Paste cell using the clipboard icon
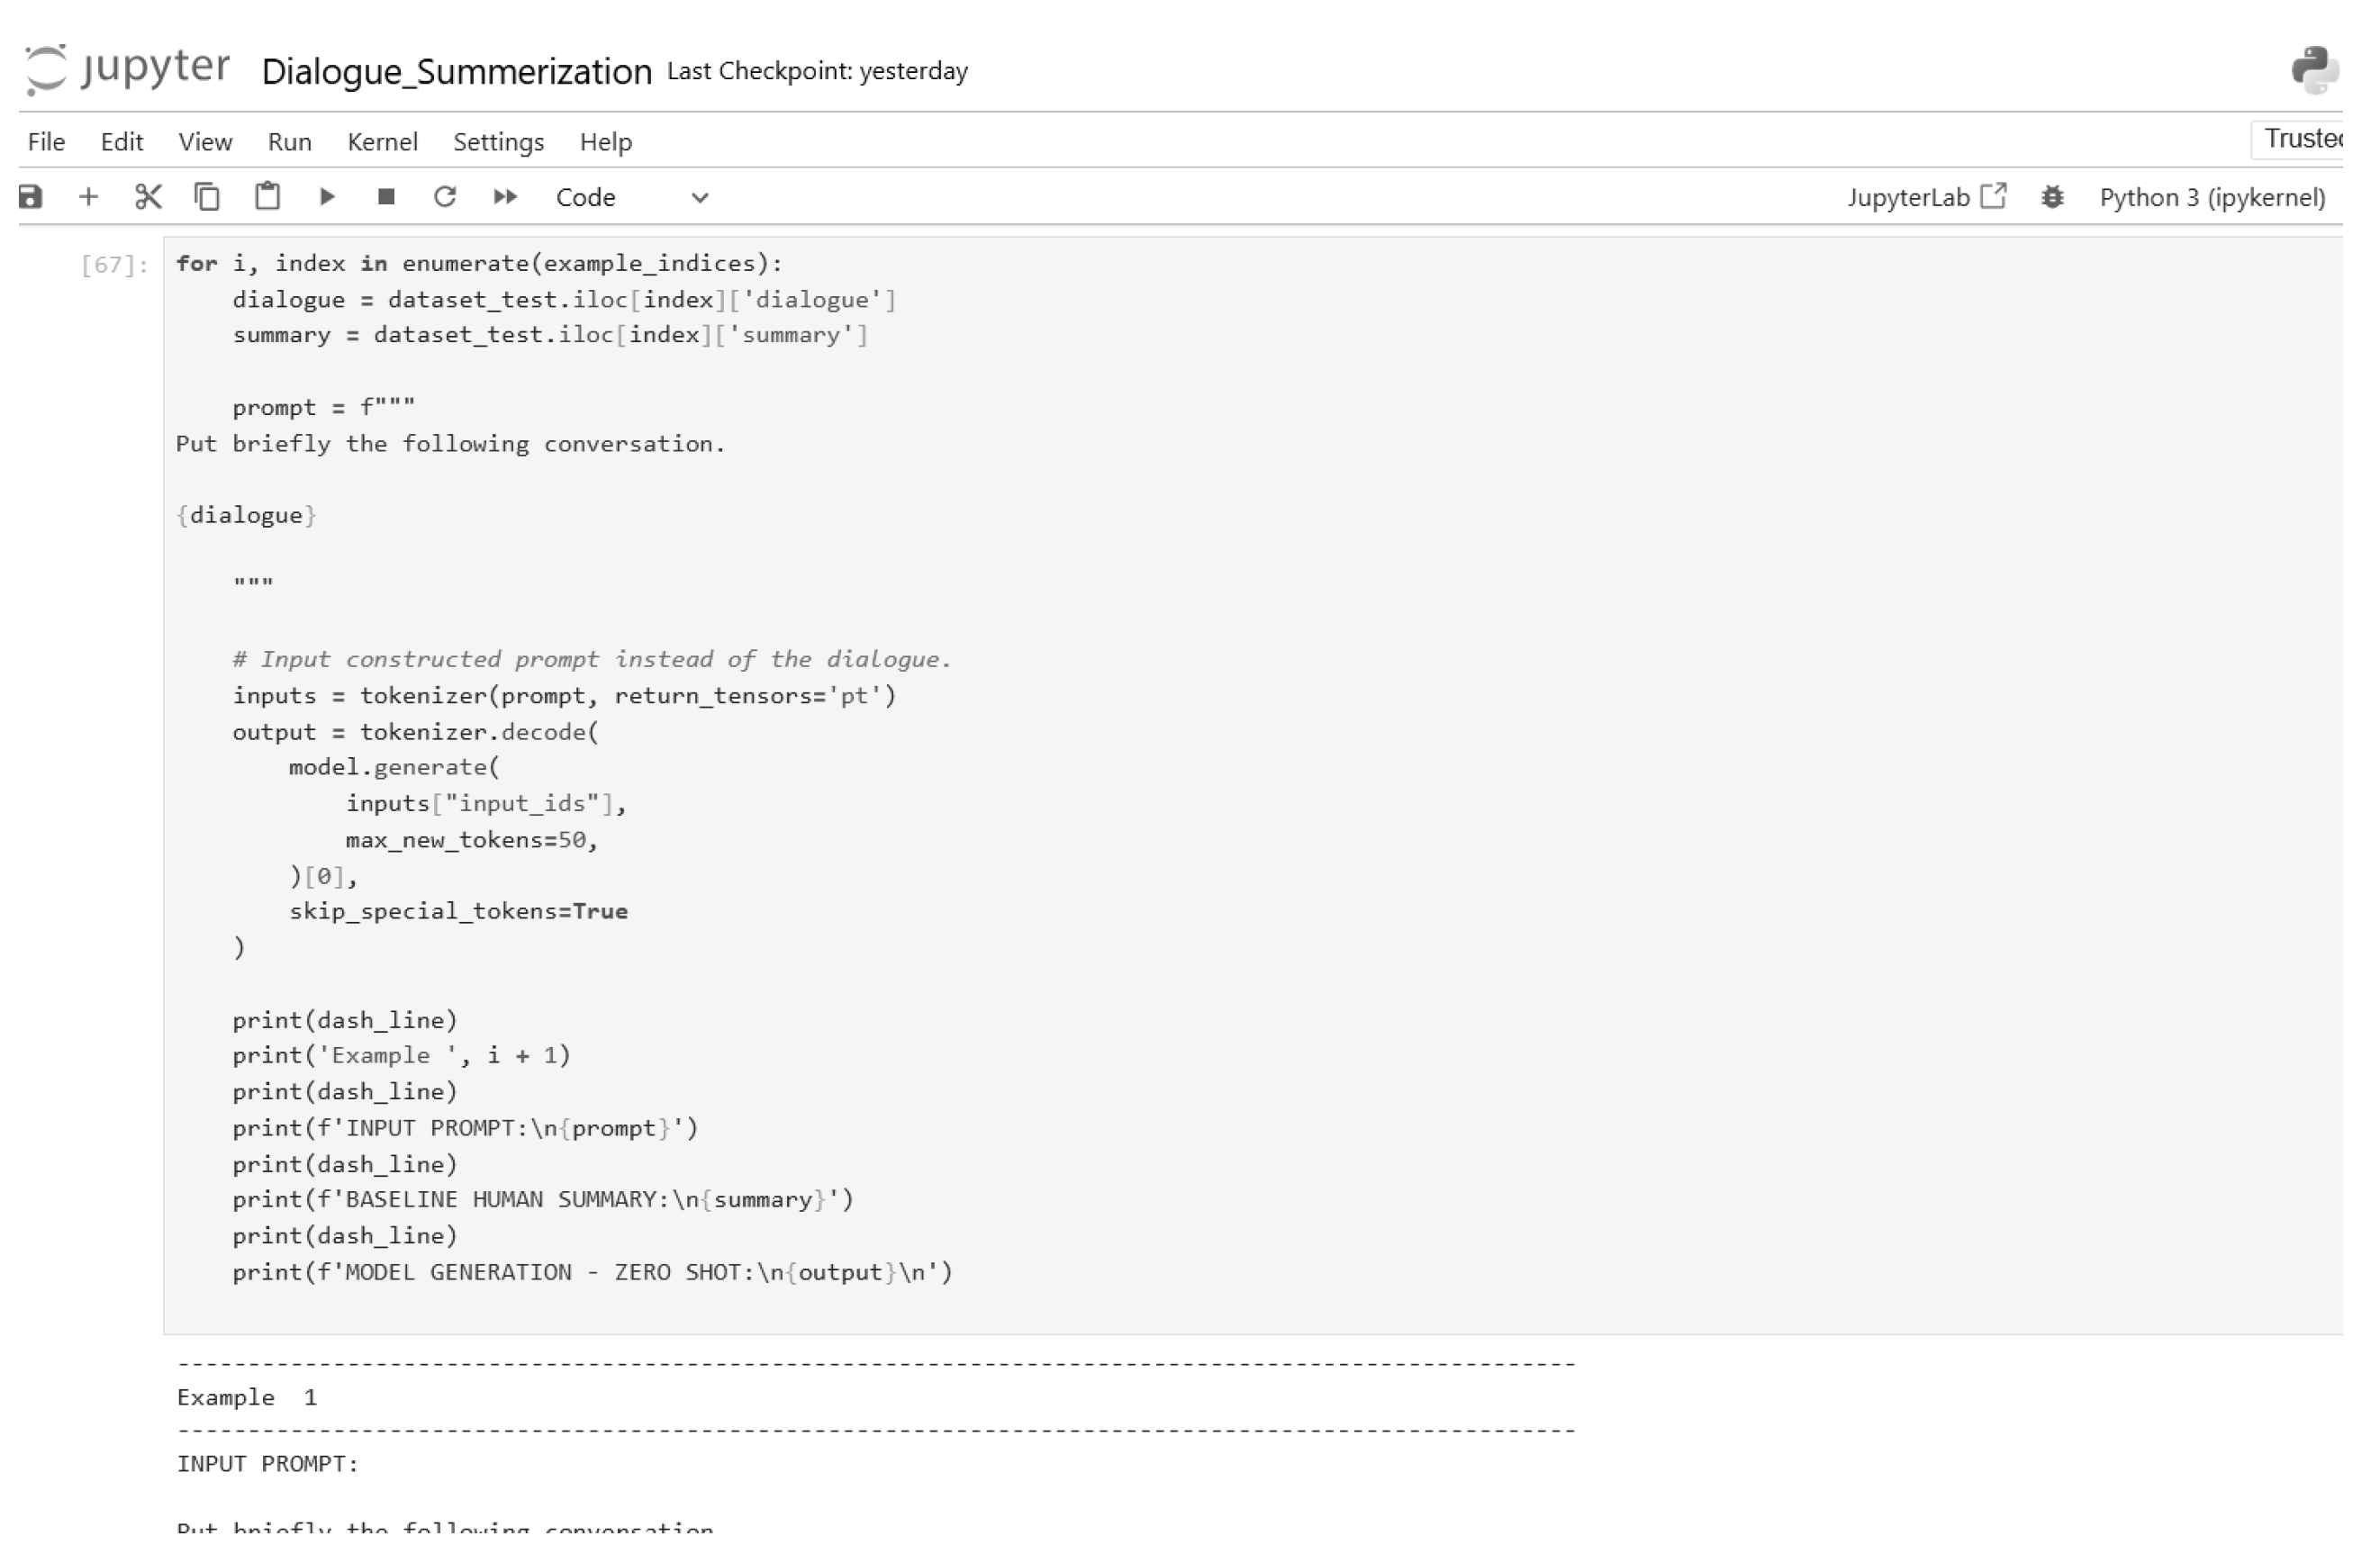 (267, 198)
